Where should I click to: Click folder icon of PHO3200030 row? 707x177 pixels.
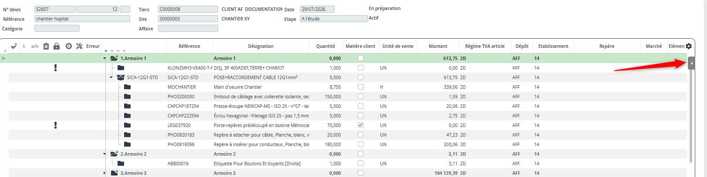[127, 97]
